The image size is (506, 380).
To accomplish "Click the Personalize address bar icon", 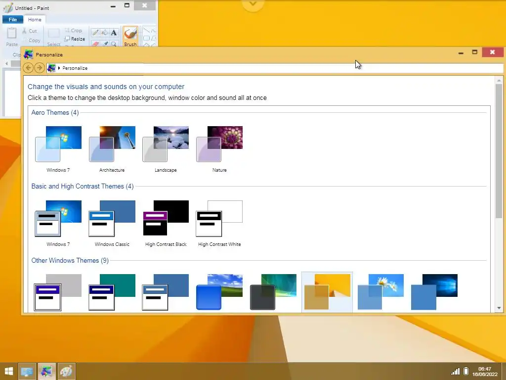I will click(x=51, y=68).
